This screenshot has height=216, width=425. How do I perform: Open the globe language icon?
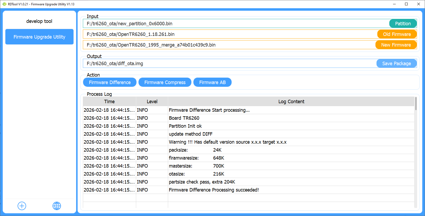pyautogui.click(x=57, y=206)
